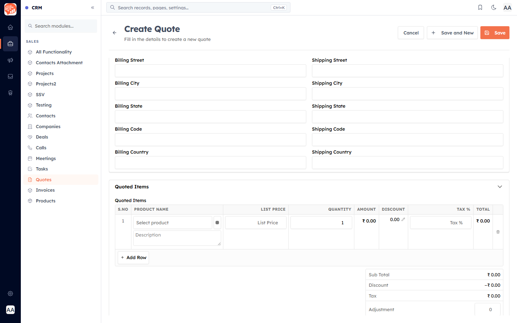This screenshot has width=517, height=323.
Task: Open the Select product combo box
Action: [173, 223]
